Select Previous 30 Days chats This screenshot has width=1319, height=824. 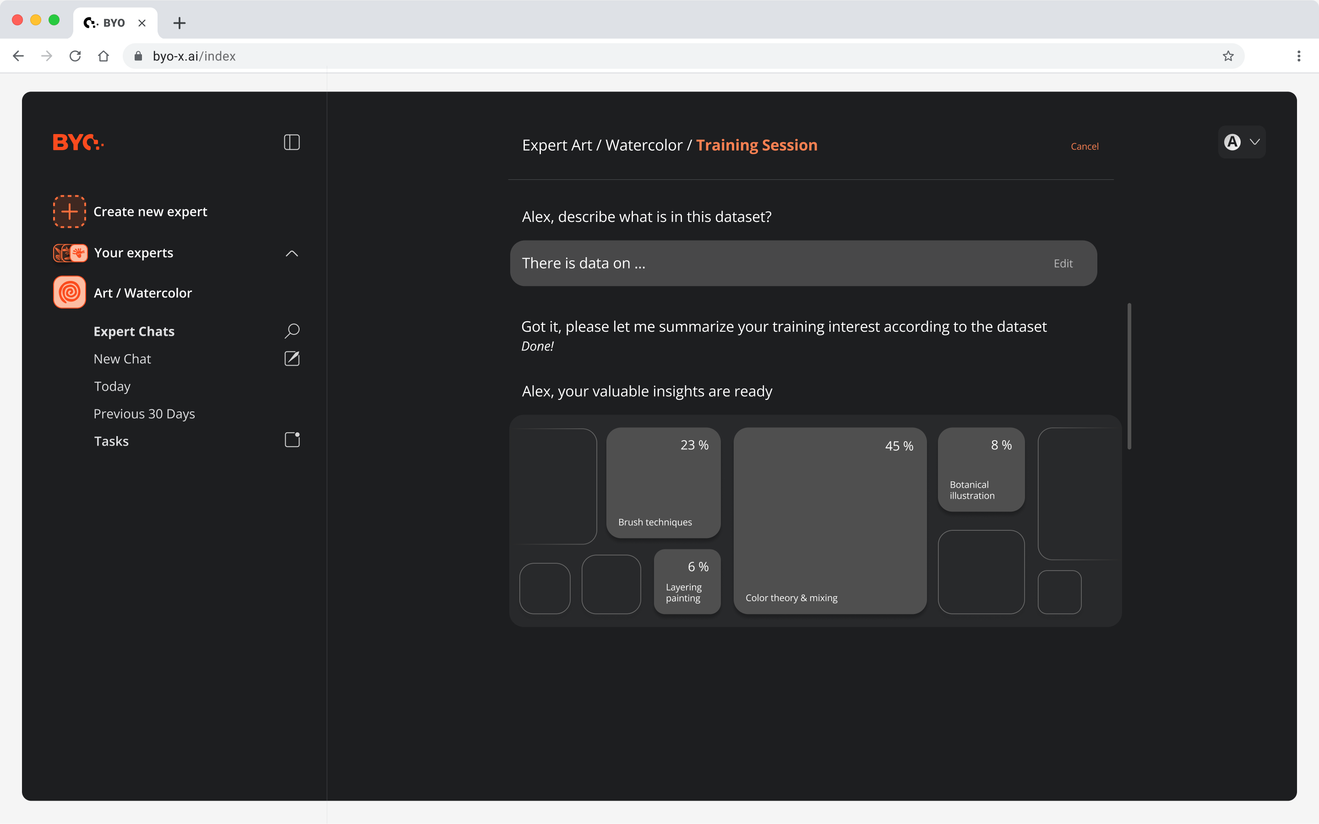[x=144, y=414]
